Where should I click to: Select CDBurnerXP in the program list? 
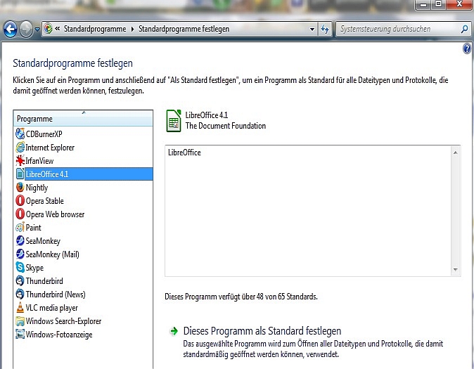click(x=44, y=134)
